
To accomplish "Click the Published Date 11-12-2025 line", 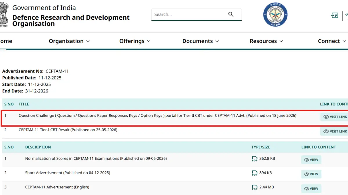I will coord(32,78).
